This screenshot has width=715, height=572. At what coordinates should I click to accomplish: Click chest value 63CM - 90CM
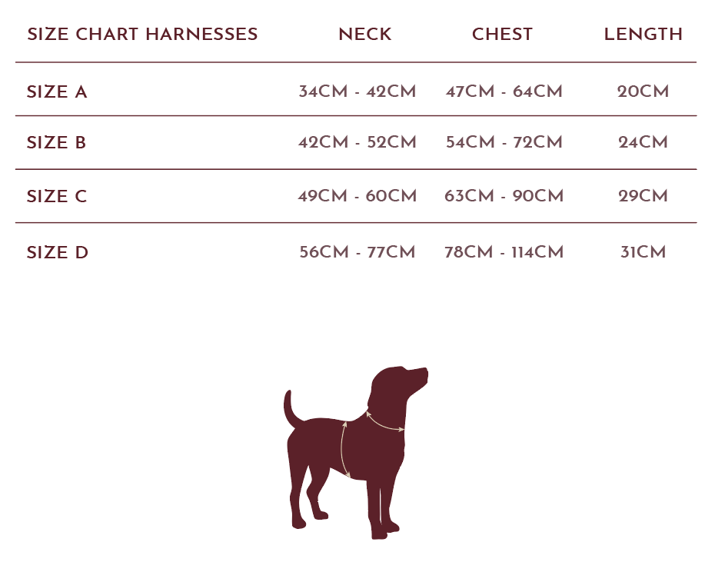[x=504, y=196]
